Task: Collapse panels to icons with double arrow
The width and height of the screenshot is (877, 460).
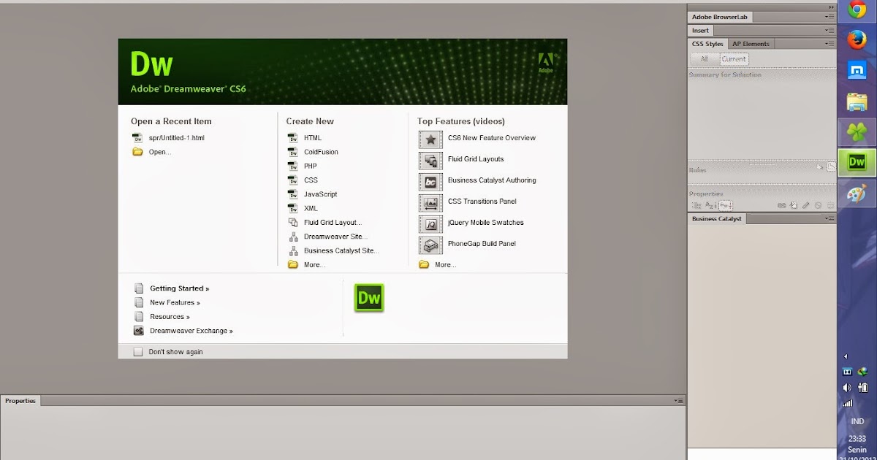Action: coord(831,7)
